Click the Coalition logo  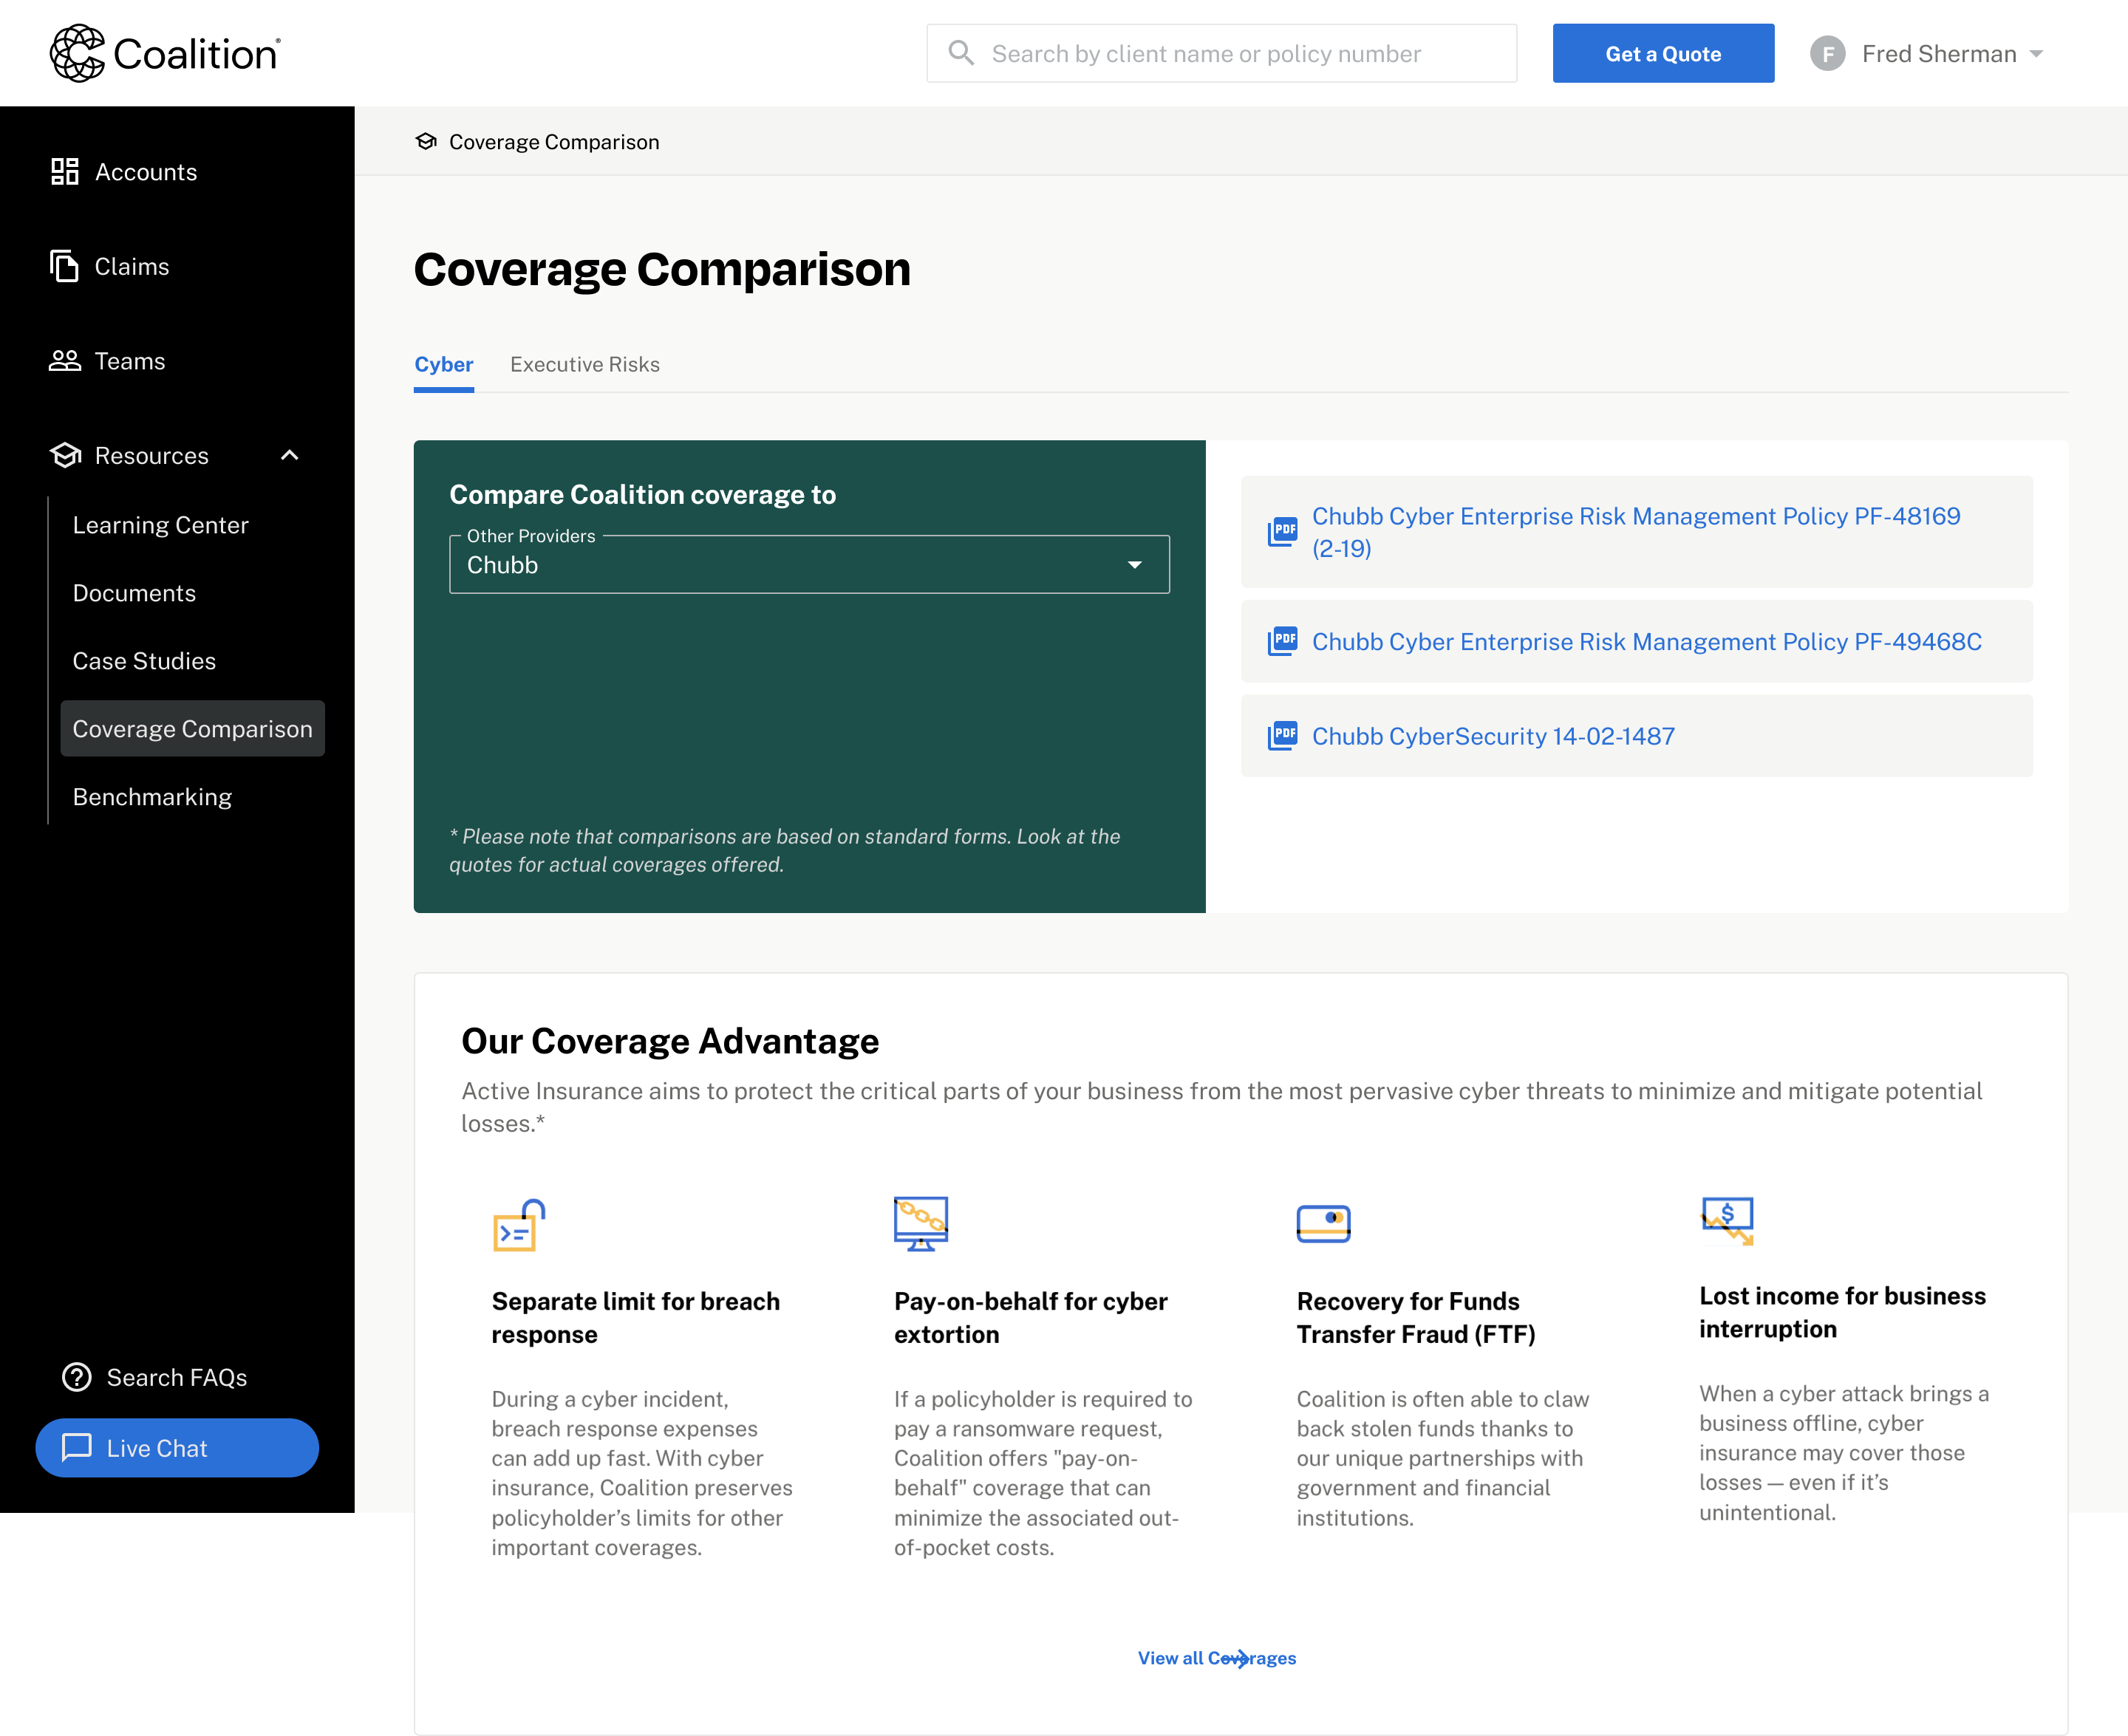[x=165, y=53]
